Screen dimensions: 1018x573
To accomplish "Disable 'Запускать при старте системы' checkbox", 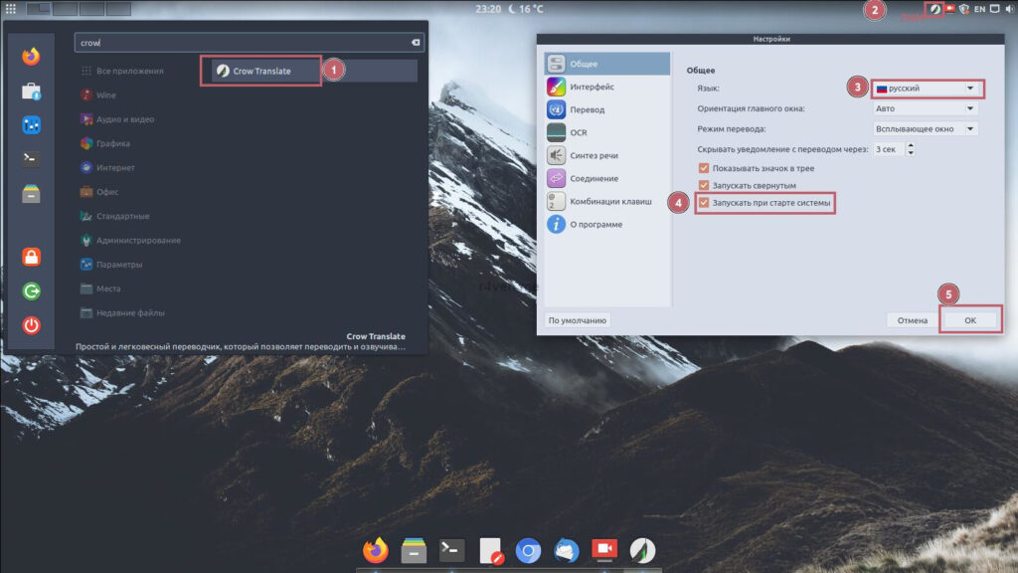I will tap(704, 203).
